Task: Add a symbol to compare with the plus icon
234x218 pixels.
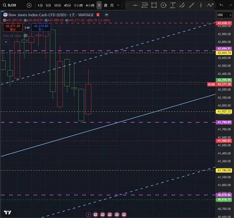Action: pyautogui.click(x=29, y=5)
